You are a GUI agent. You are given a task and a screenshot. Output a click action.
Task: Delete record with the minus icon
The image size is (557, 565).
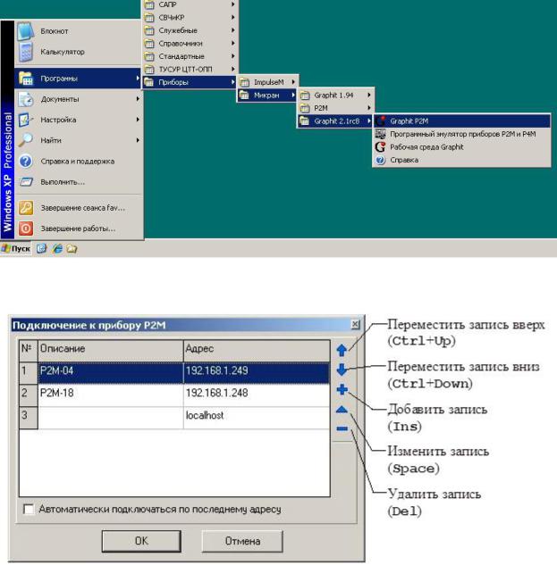(x=342, y=428)
